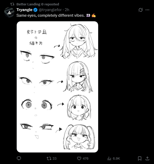Click the reply speech bubble icon
This screenshot has width=154, height=164.
pyautogui.click(x=19, y=158)
